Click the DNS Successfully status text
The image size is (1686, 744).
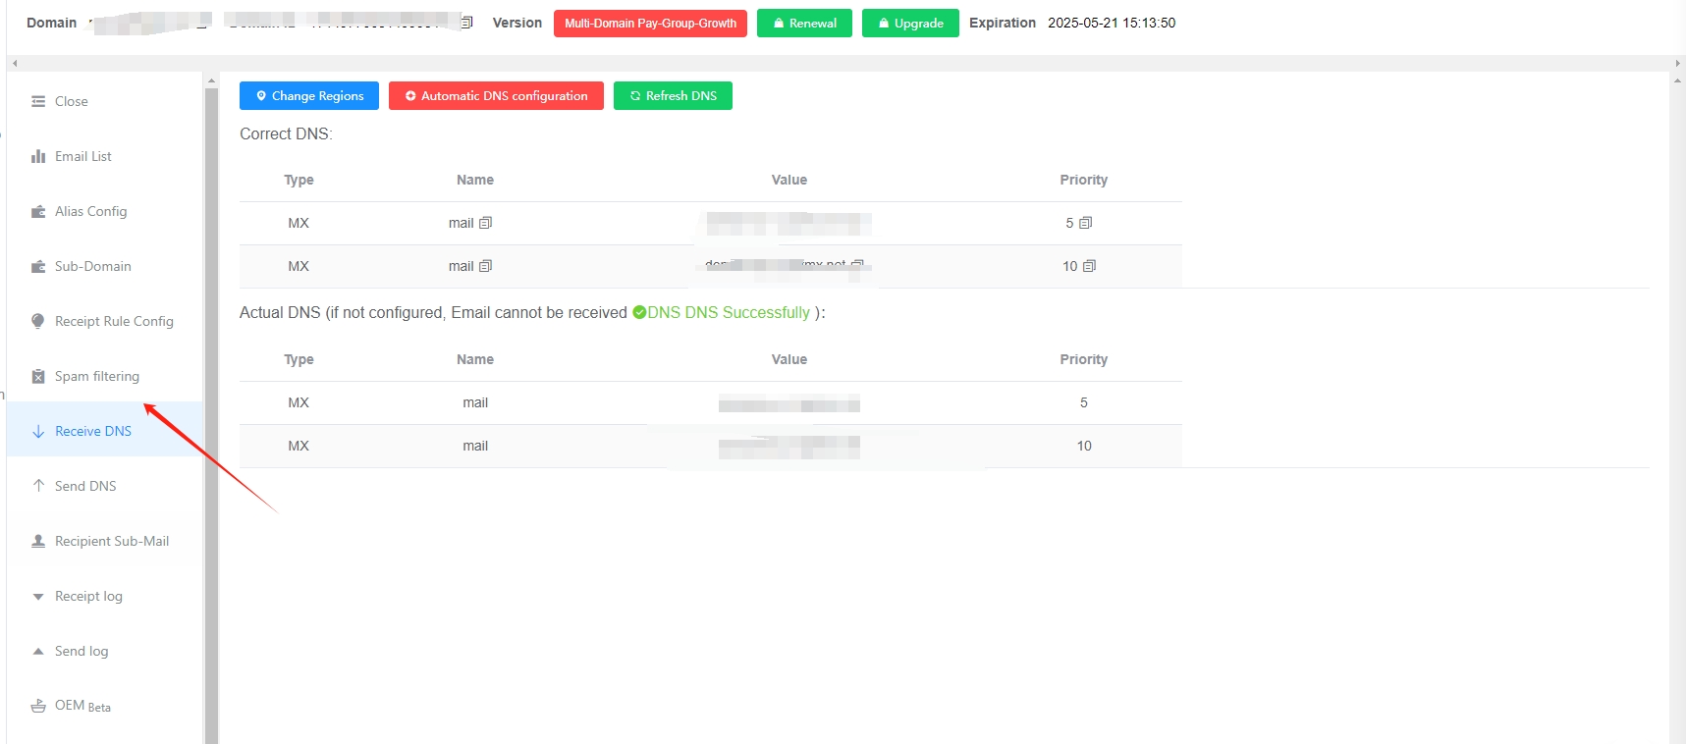click(729, 312)
